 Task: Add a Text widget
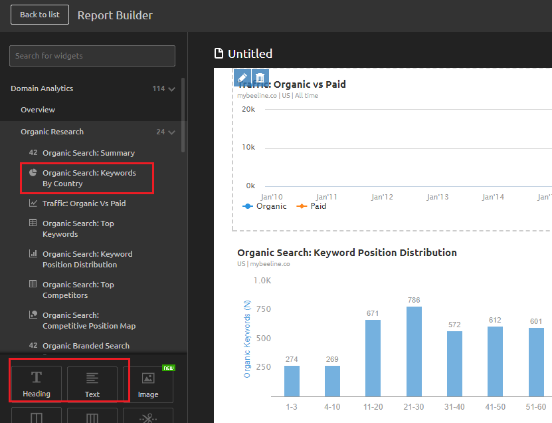92,384
